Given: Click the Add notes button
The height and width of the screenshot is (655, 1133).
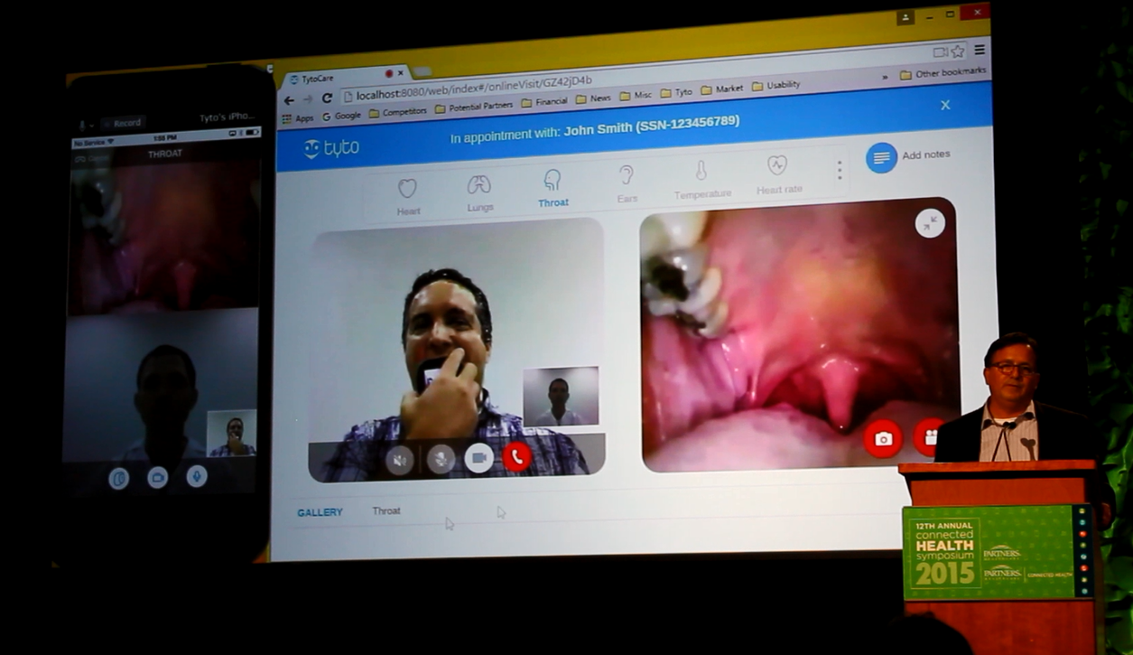Looking at the screenshot, I should pyautogui.click(x=909, y=156).
